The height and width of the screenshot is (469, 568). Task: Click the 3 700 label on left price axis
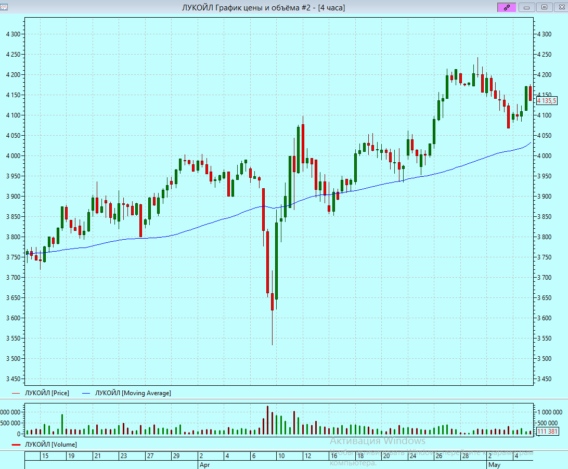[x=14, y=278]
